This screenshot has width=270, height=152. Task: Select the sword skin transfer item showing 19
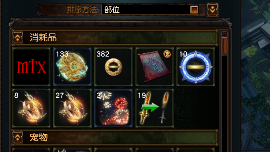point(155,108)
